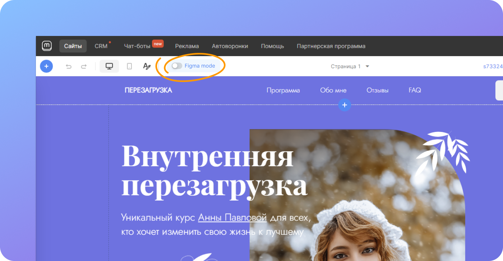Go to Чат-боты section
Screen dimensions: 503x261
[137, 46]
